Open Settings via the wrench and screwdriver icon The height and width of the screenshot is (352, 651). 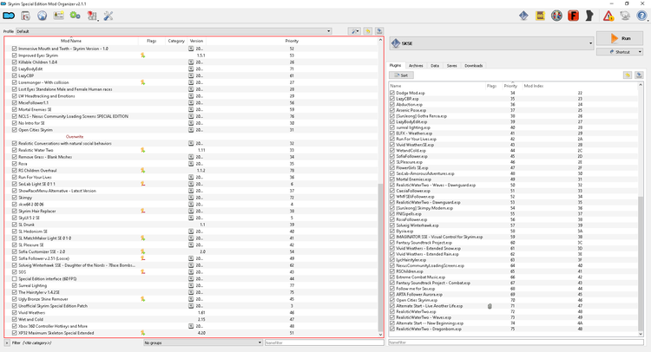[108, 16]
